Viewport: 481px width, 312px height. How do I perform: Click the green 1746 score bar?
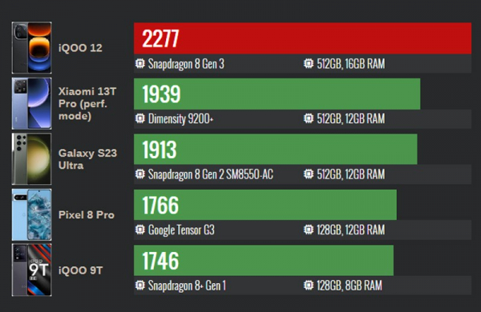264,260
